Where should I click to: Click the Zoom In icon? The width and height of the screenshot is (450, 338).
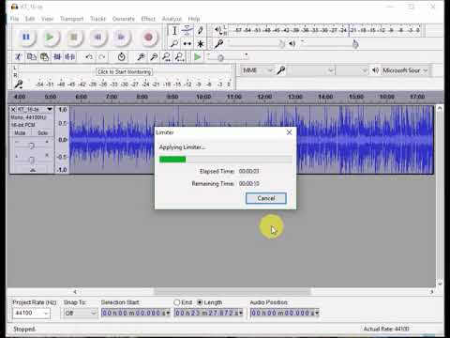[141, 57]
